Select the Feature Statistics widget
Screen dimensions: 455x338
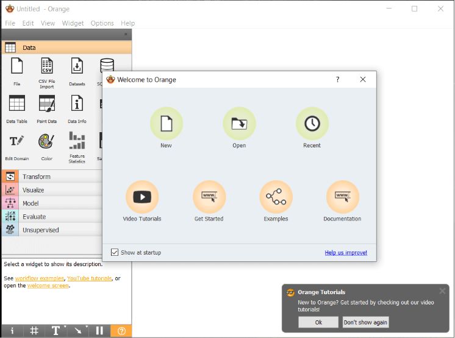tap(77, 147)
